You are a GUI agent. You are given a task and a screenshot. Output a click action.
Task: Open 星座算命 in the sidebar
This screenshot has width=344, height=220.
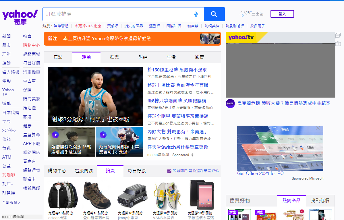(x=32, y=135)
